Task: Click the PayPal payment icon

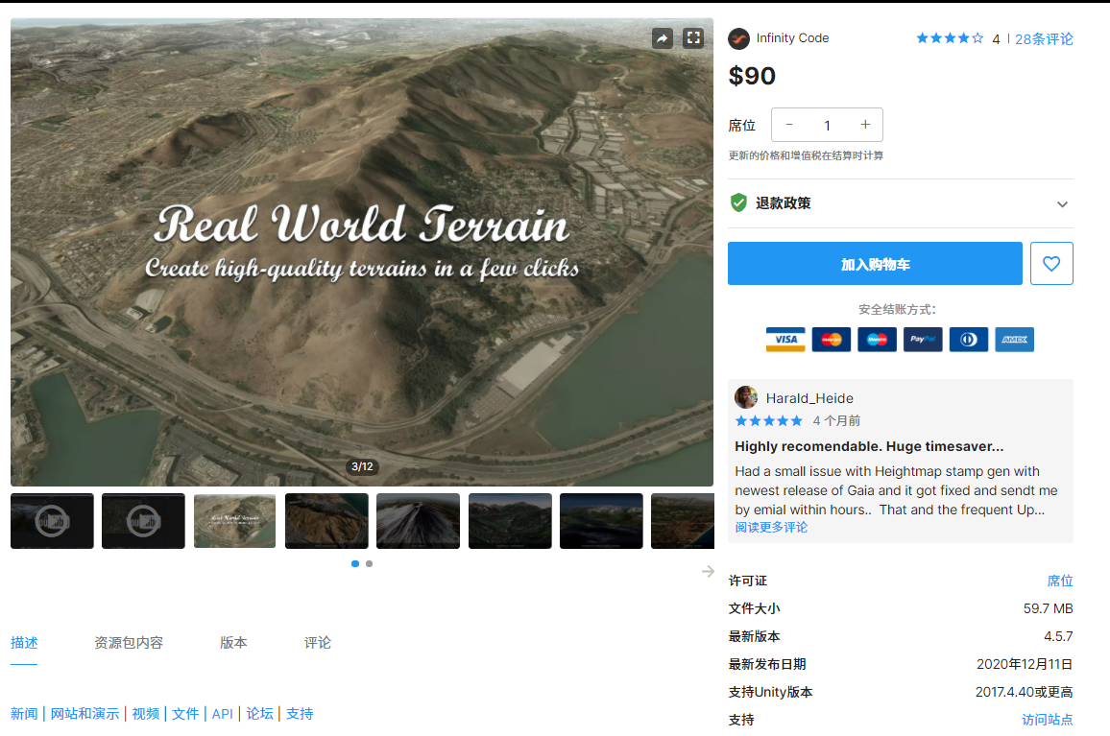Action: (x=923, y=340)
